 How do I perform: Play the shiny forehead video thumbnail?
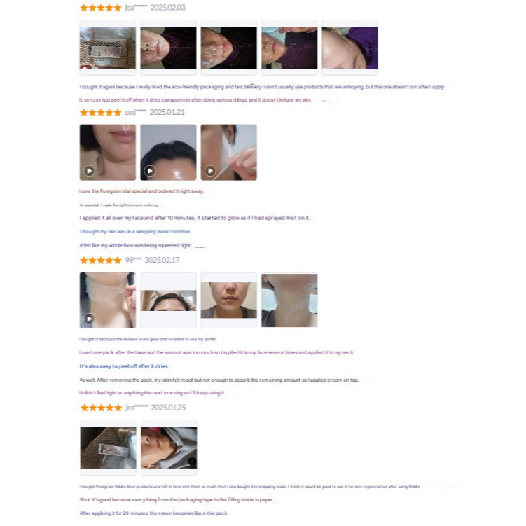click(x=168, y=152)
